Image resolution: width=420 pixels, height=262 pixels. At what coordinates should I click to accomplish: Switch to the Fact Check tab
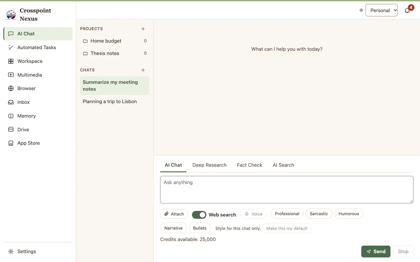250,165
